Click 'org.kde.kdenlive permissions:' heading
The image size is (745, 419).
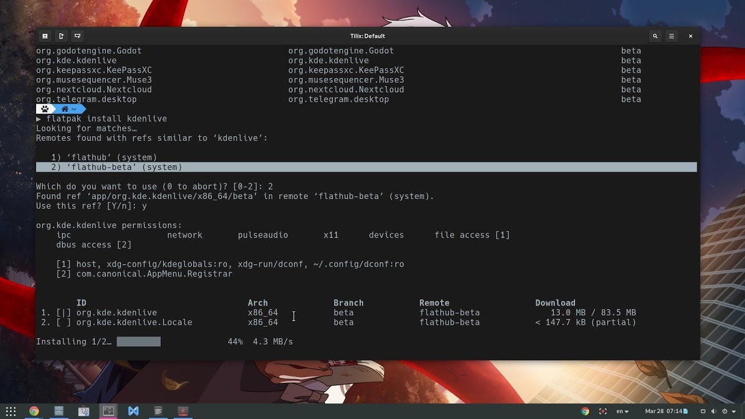(109, 225)
